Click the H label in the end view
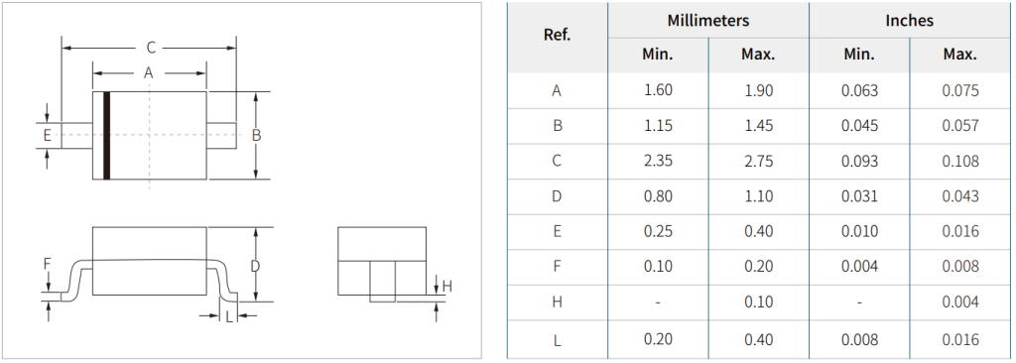1016x363 pixels. (446, 286)
